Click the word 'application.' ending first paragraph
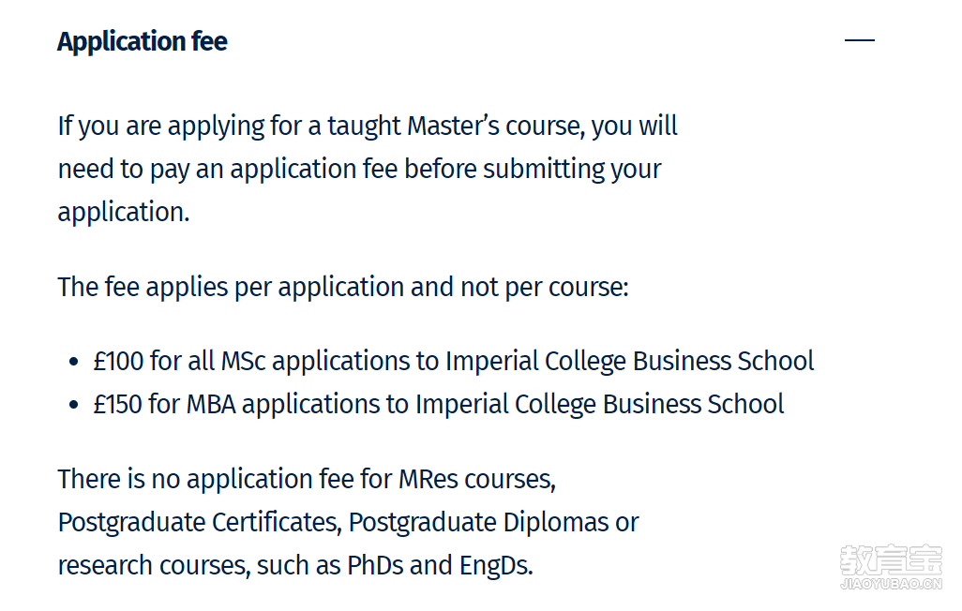 point(124,212)
